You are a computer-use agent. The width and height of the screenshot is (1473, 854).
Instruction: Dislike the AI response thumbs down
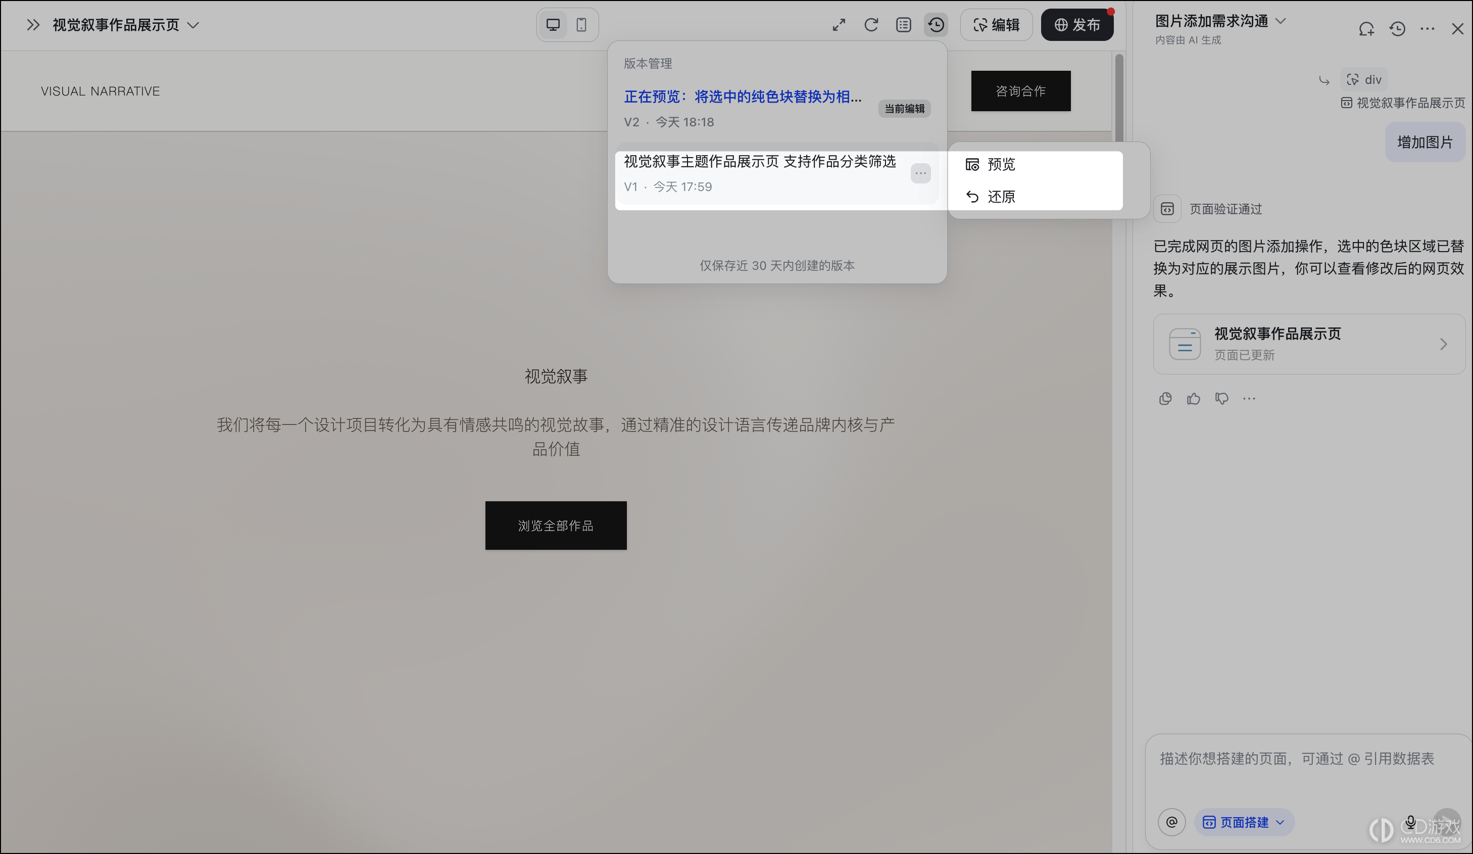(1221, 398)
